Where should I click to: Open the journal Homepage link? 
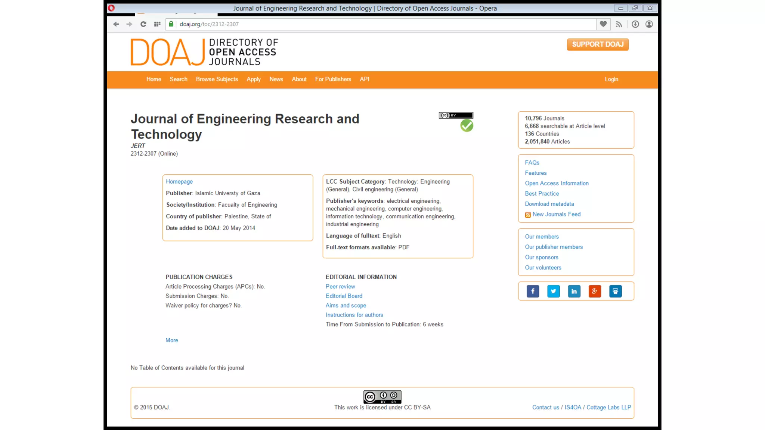pyautogui.click(x=179, y=181)
